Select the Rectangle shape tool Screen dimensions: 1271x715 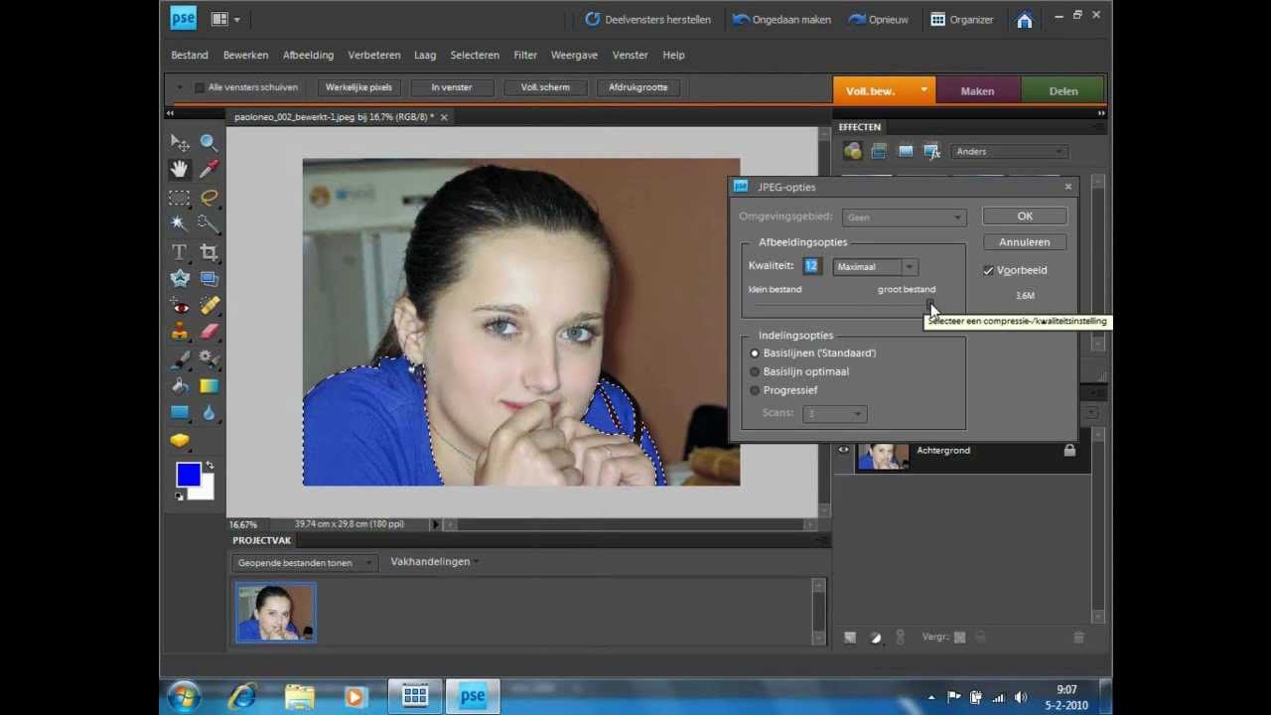click(x=180, y=412)
